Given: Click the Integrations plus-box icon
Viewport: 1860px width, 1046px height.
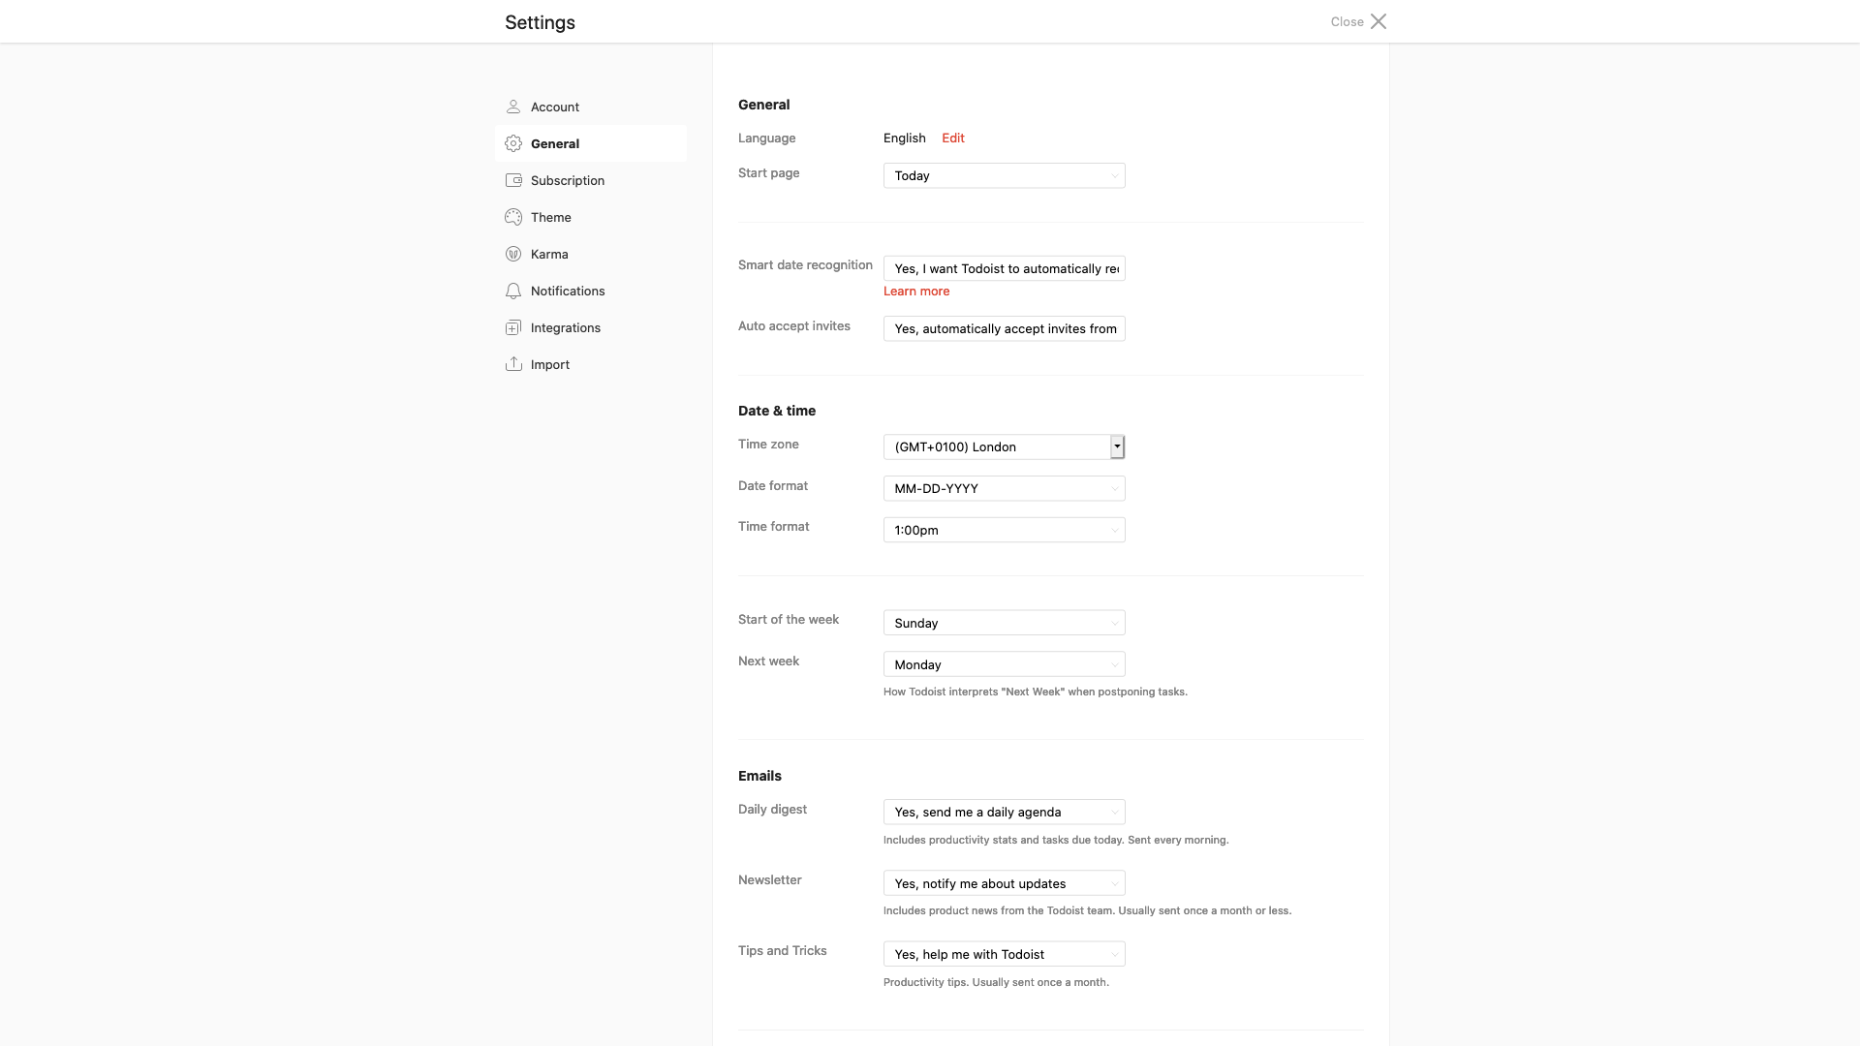Looking at the screenshot, I should pos(513,327).
